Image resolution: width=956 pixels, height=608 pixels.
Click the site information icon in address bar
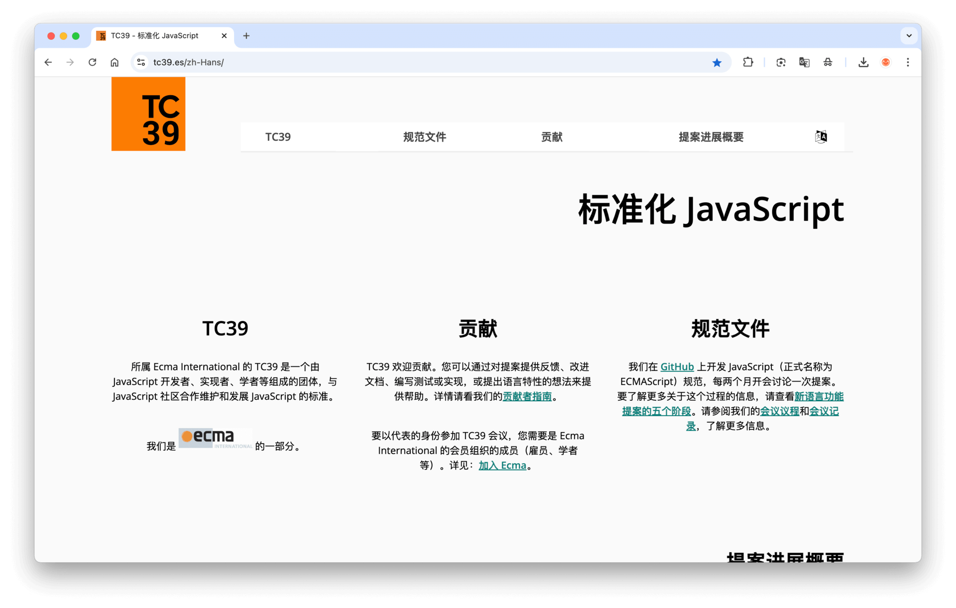point(141,62)
